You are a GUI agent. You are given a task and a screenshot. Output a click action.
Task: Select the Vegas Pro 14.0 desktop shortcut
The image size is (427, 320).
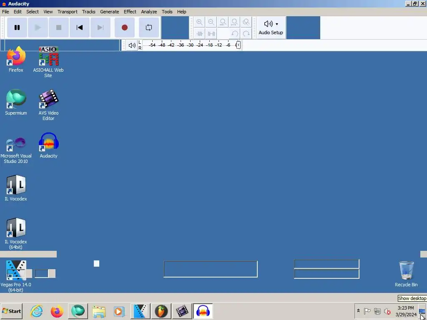click(16, 276)
